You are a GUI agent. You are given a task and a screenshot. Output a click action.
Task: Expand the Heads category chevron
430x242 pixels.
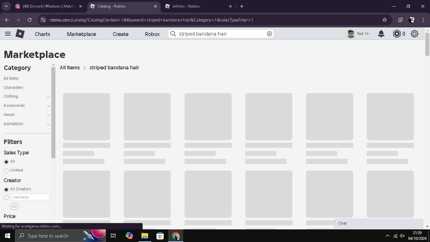[48, 115]
